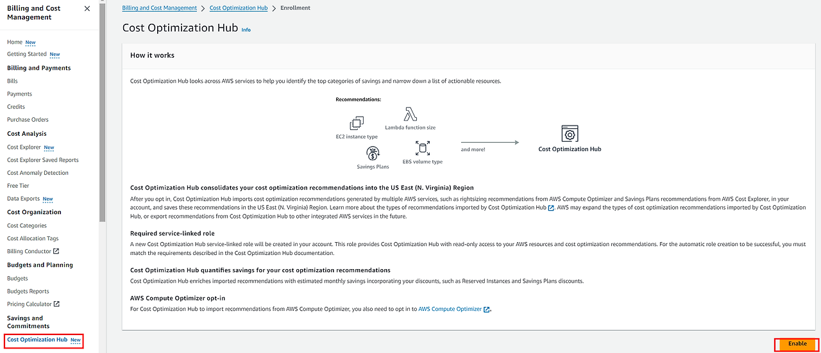
Task: Click Billing and Cost Management breadcrumb
Action: (x=160, y=8)
